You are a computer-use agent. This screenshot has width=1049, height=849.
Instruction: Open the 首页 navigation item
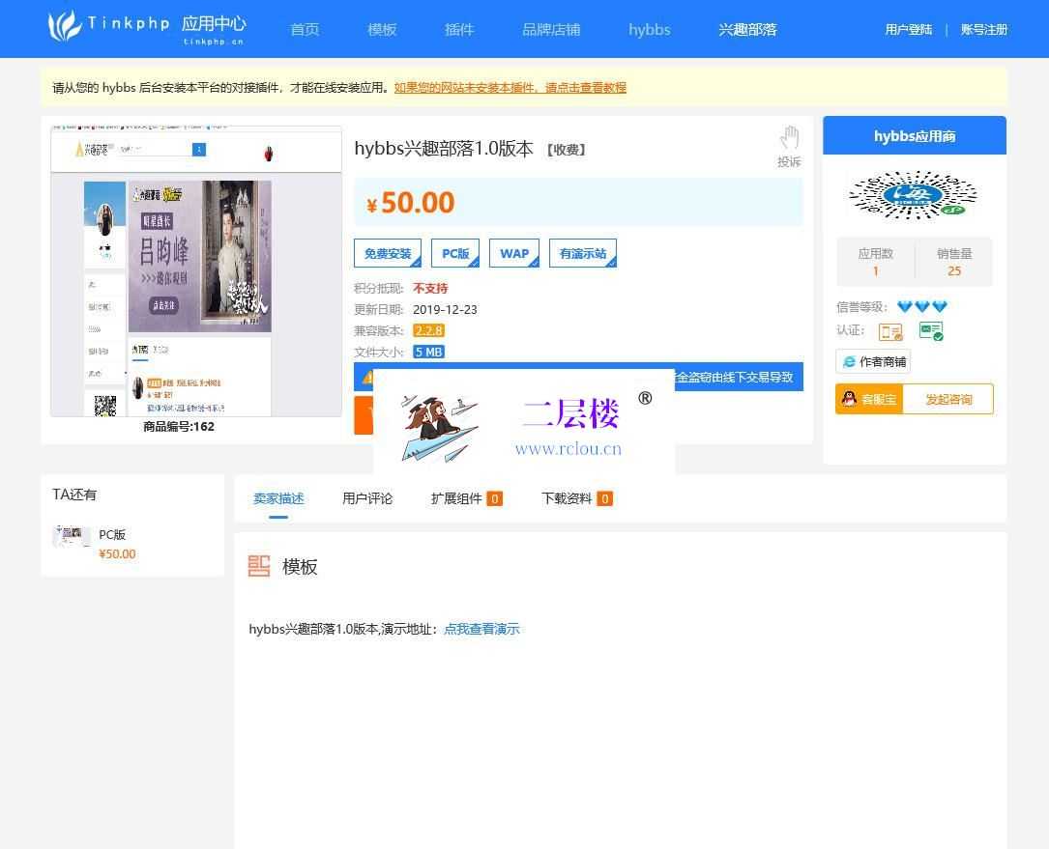coord(305,29)
